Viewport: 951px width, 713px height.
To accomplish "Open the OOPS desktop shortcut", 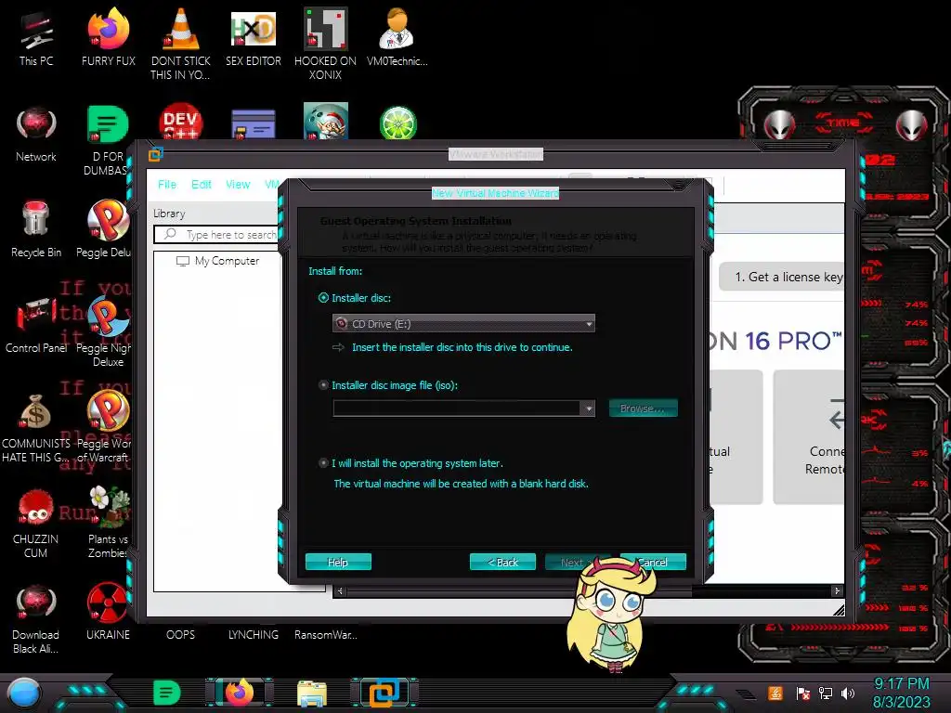I will [x=180, y=634].
